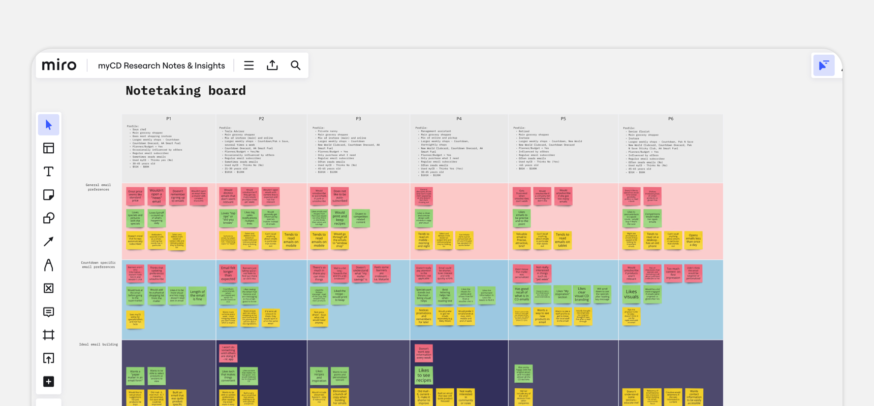Select the connection line arrow tool

pos(49,242)
